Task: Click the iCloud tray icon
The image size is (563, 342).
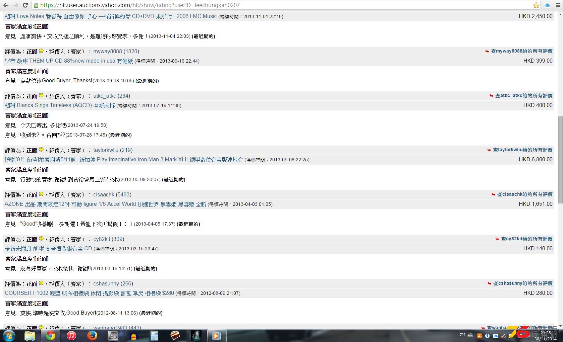Action: (495, 336)
